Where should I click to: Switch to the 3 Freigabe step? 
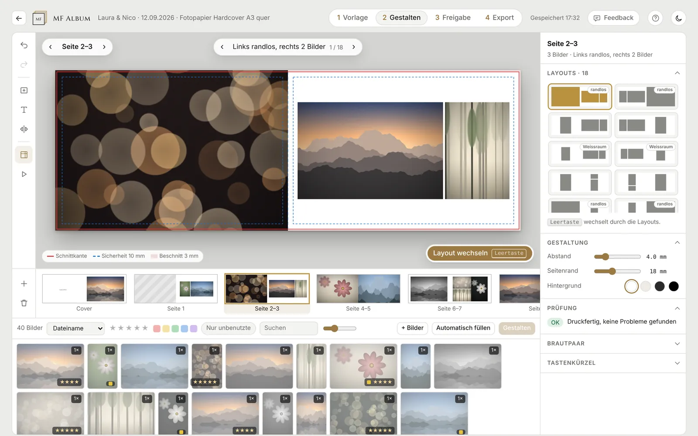pyautogui.click(x=453, y=18)
